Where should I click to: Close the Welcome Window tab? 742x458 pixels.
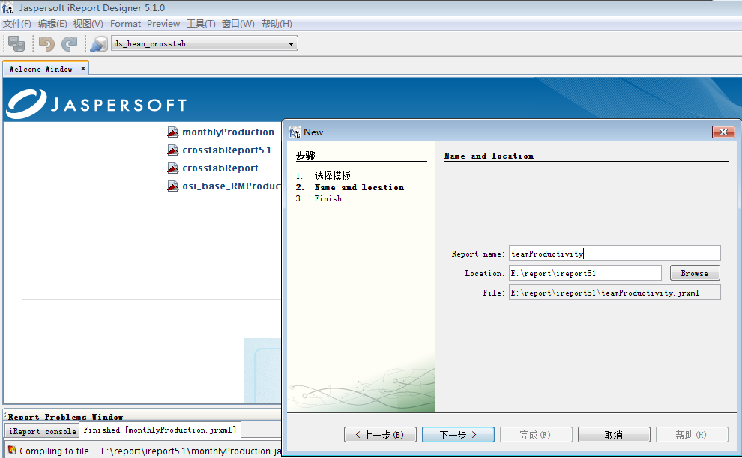(x=83, y=69)
